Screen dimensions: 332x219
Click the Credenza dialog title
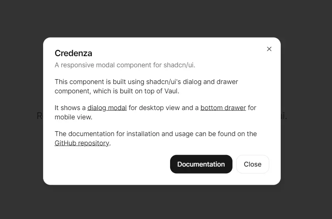point(73,53)
